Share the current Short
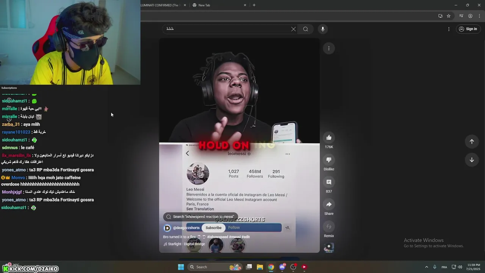 tap(329, 204)
